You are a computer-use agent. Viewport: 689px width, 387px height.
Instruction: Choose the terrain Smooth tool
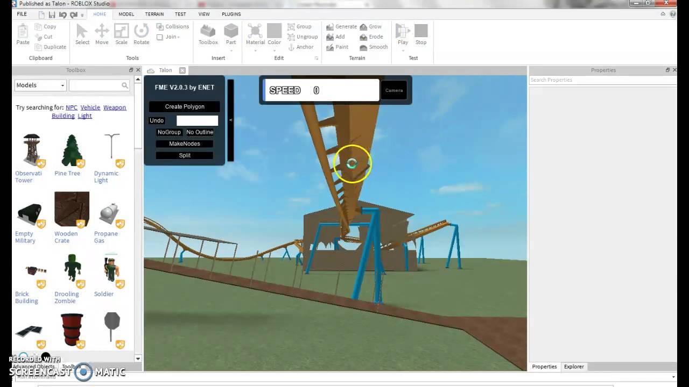pyautogui.click(x=374, y=47)
